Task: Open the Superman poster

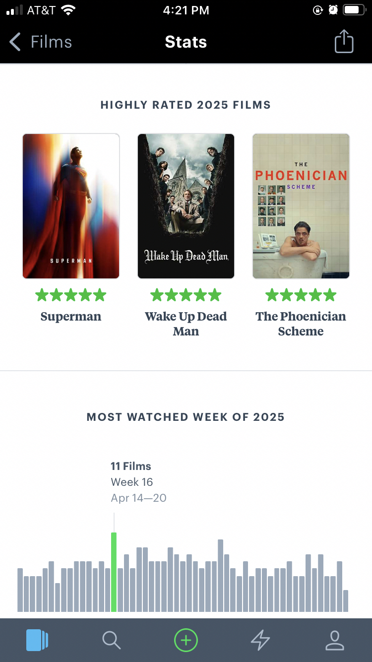Action: pyautogui.click(x=71, y=206)
